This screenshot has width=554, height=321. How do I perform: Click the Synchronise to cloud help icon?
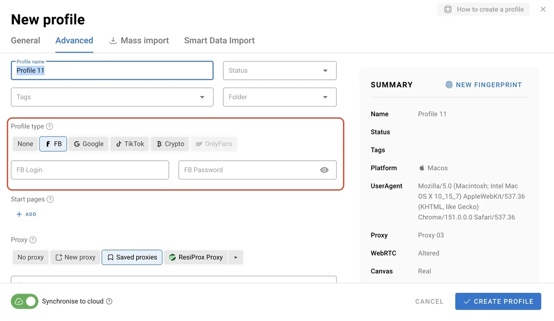109,301
